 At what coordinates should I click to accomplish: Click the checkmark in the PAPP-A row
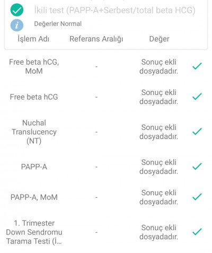coord(197,167)
